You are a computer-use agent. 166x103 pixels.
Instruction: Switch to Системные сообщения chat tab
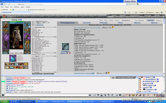(x=126, y=78)
